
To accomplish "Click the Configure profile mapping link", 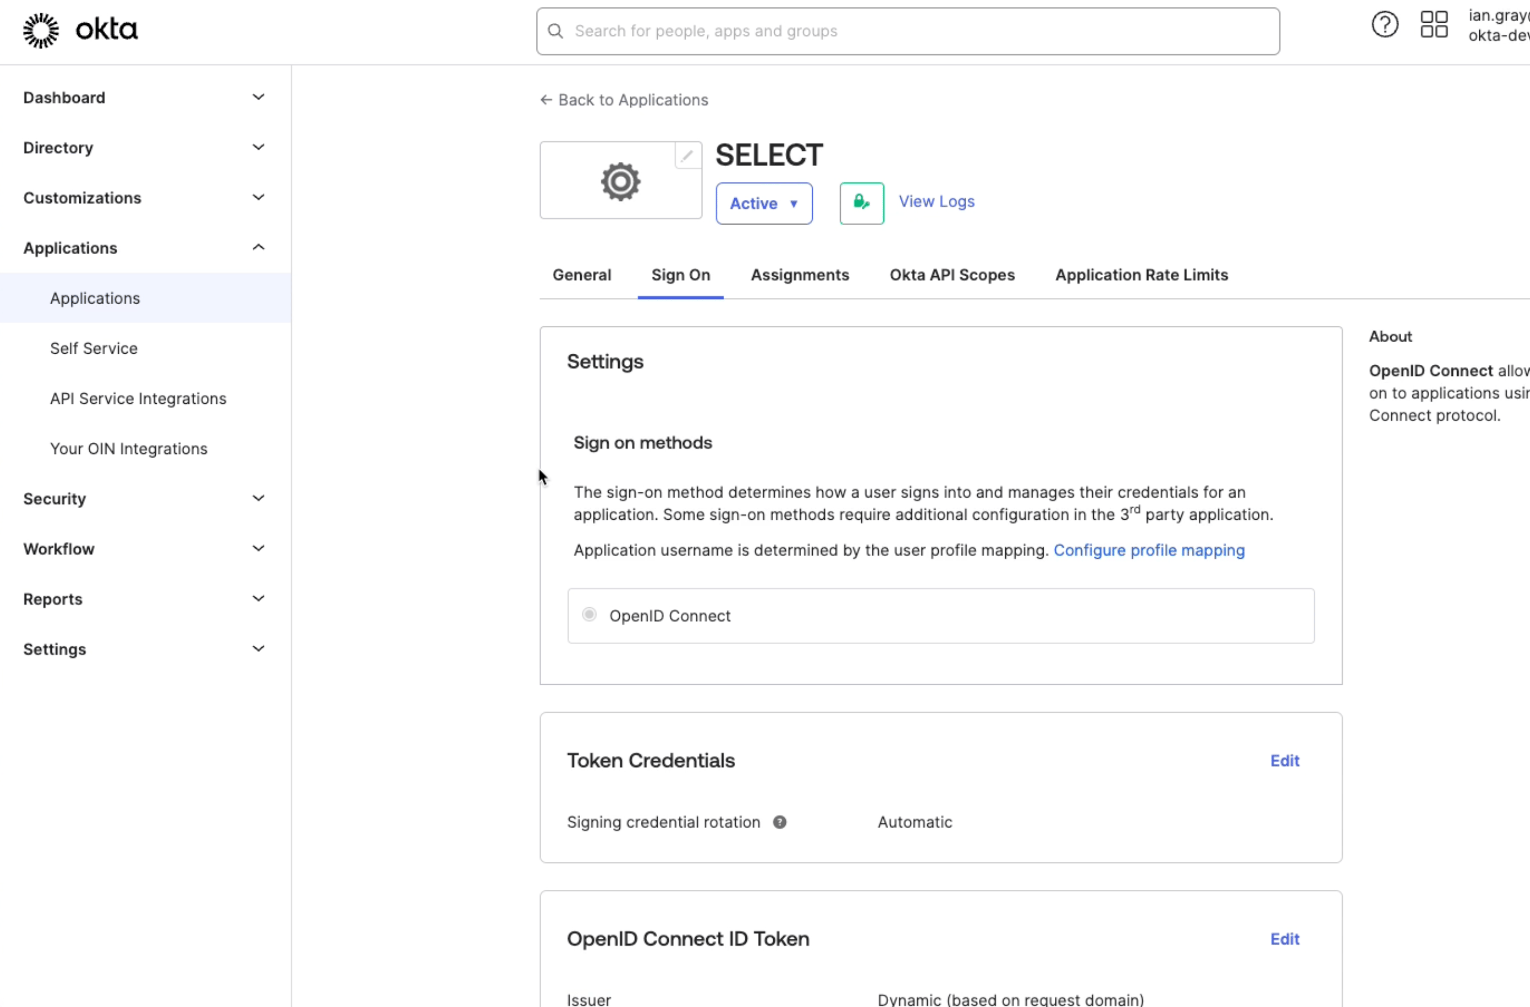I will click(x=1149, y=550).
